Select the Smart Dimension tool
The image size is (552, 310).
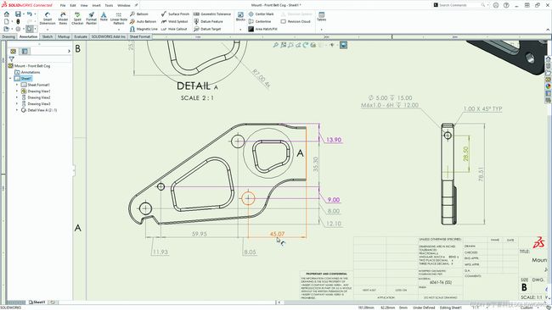pyautogui.click(x=48, y=19)
